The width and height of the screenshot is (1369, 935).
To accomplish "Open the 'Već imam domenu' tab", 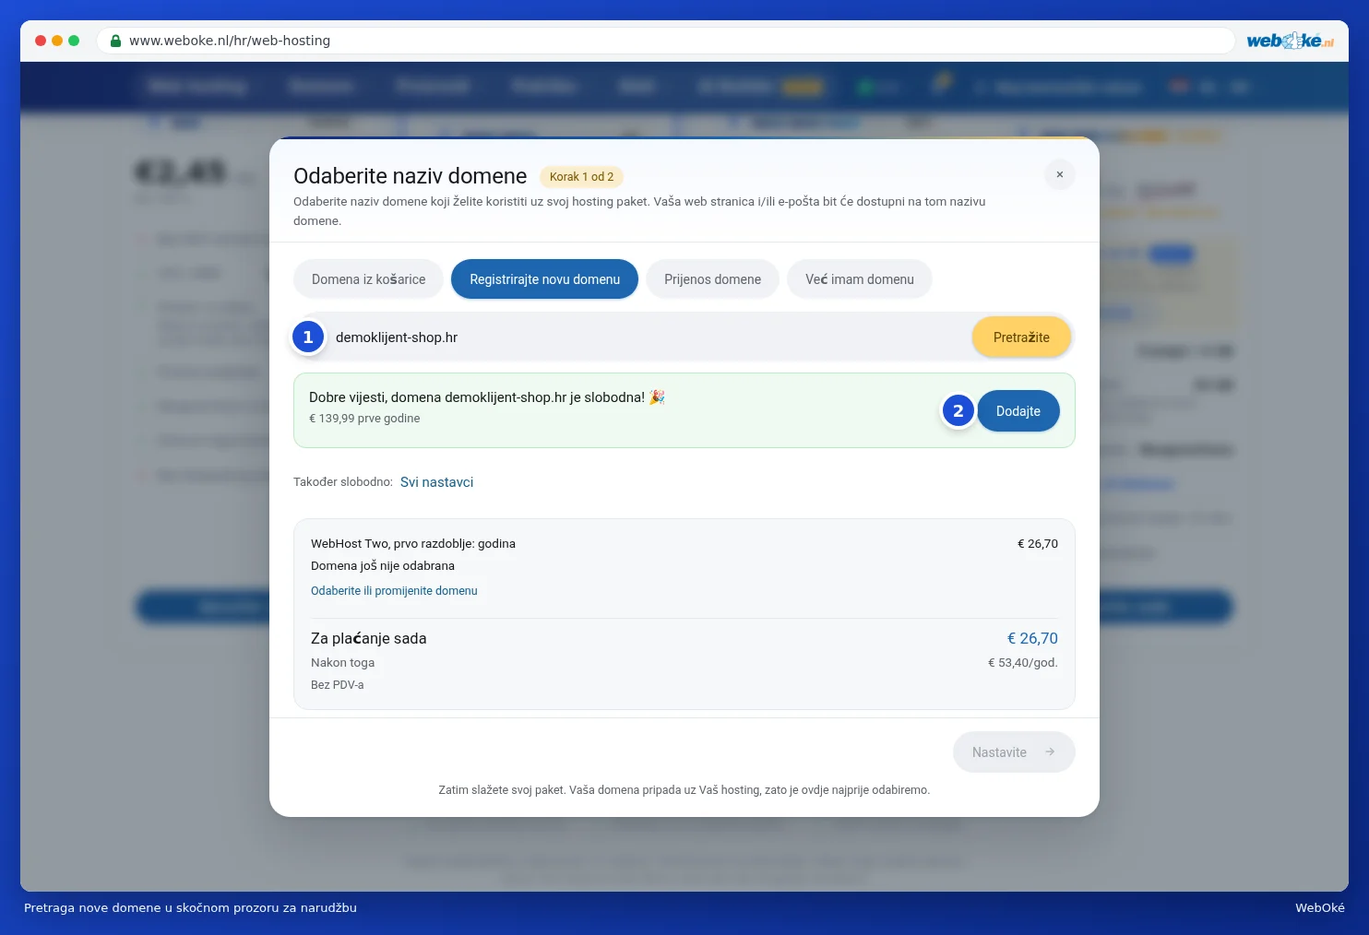I will (x=860, y=279).
